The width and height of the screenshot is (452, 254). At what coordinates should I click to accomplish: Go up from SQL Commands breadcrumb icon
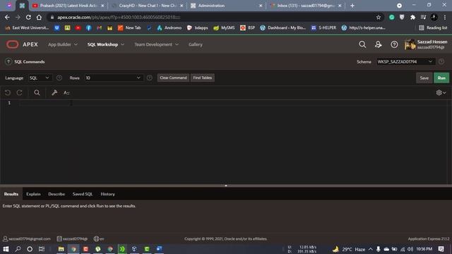8,61
